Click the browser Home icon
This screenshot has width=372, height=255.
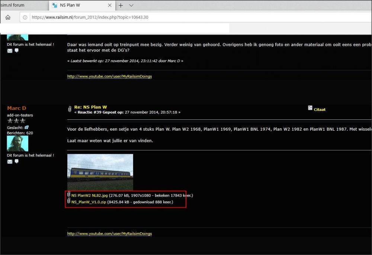click(x=8, y=17)
